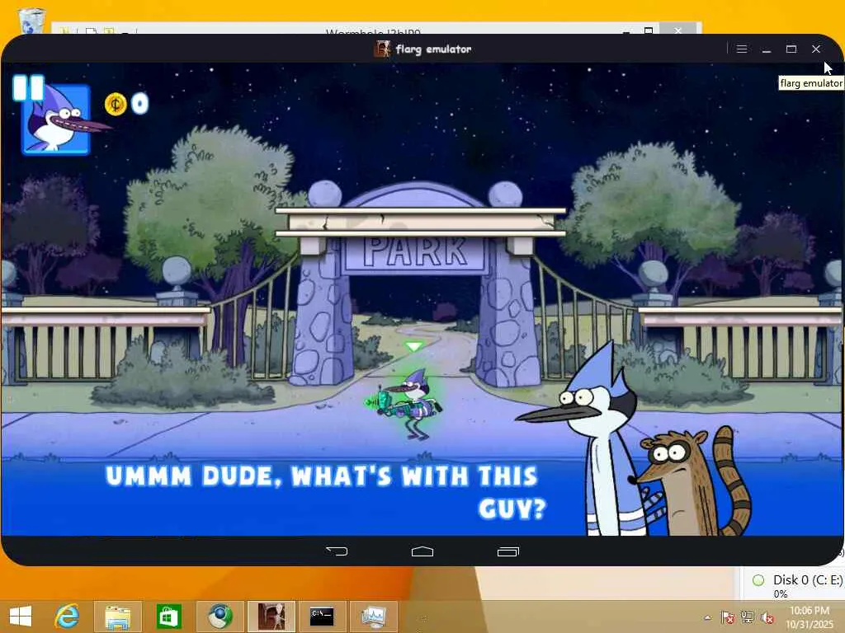Viewport: 845px width, 633px height.
Task: Select the flarg emulator taskbar button
Action: [x=271, y=617]
